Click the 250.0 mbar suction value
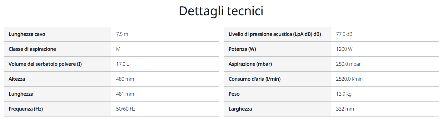443x124 pixels. point(348,64)
